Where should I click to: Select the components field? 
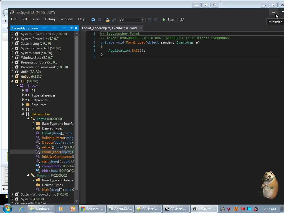(58, 166)
